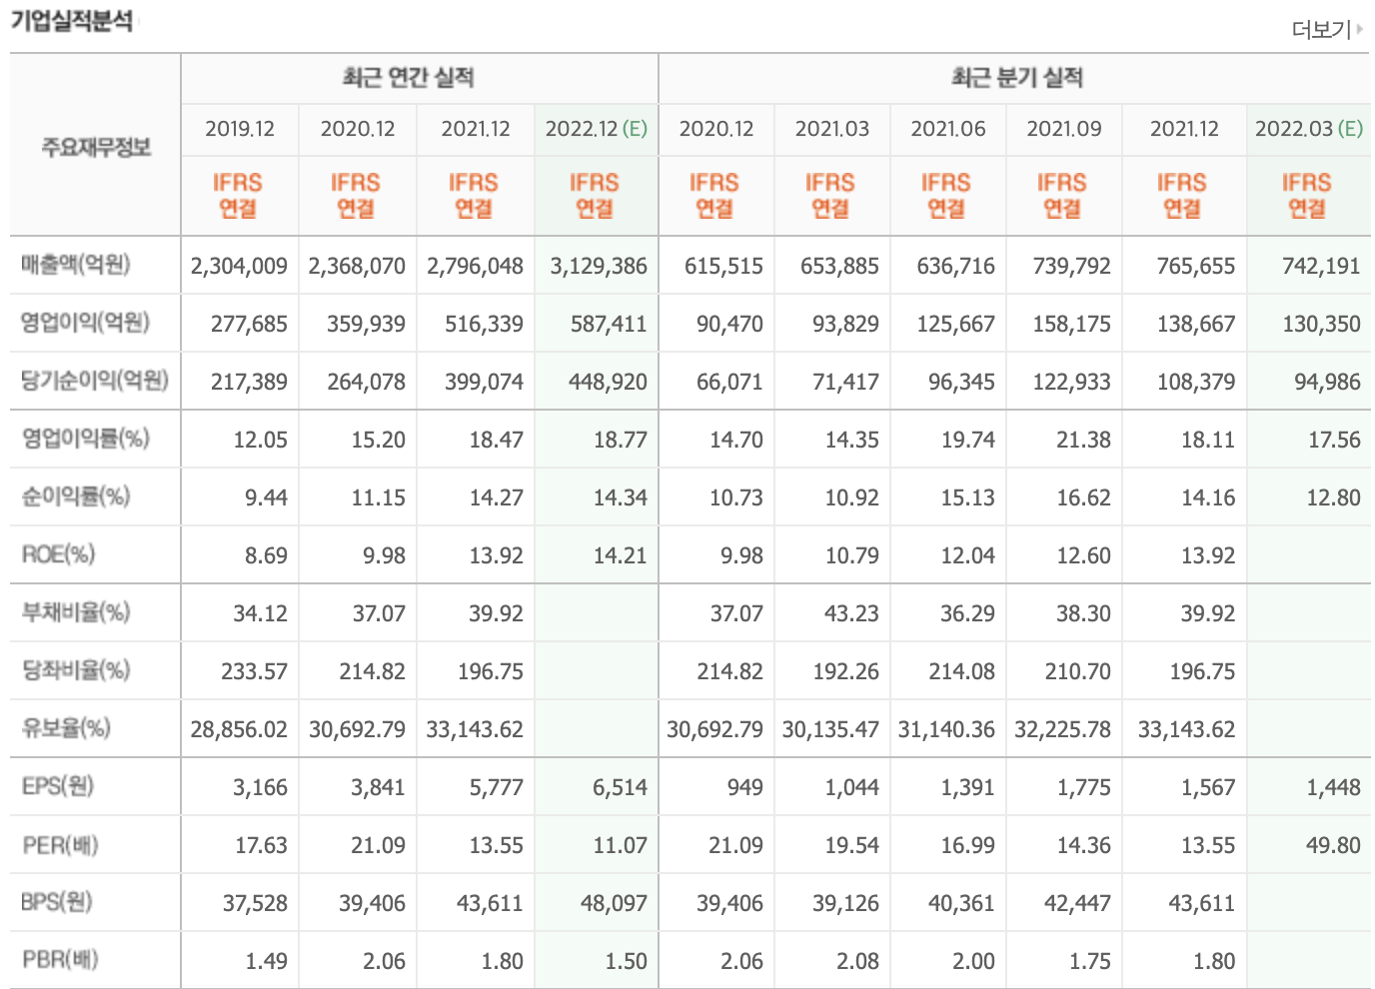Click net margin 12.80

tap(1334, 498)
